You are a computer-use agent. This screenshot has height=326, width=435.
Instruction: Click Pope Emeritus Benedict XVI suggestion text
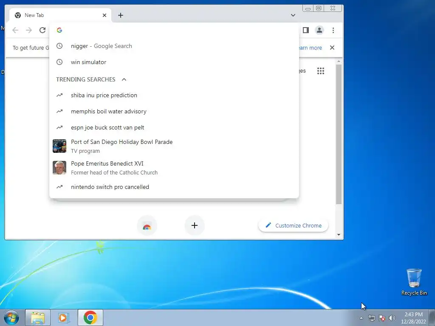pos(107,163)
